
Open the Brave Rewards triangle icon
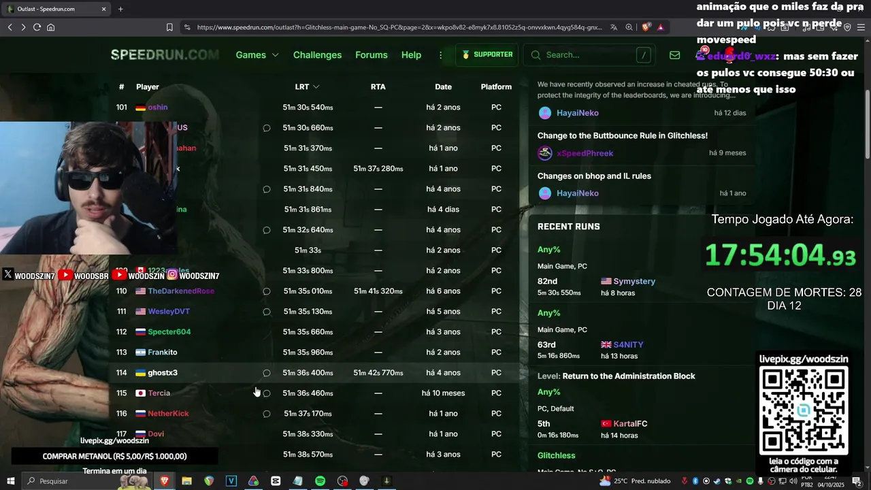(x=660, y=27)
